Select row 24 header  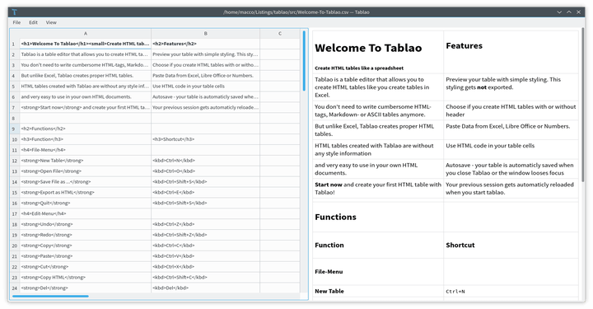pyautogui.click(x=14, y=288)
